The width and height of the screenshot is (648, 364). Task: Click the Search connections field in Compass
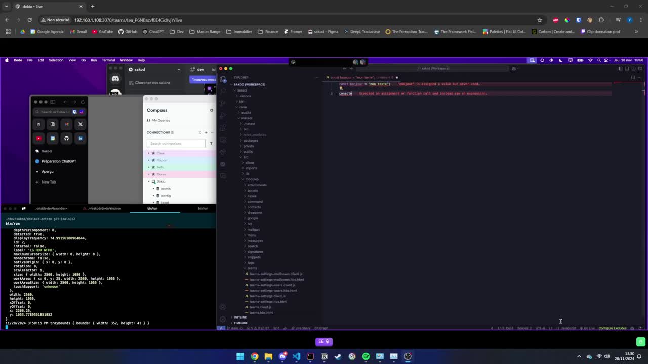(176, 144)
